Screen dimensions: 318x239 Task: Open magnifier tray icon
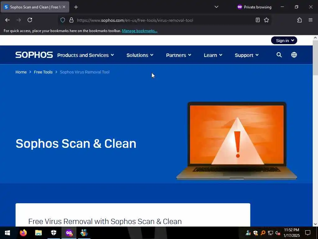tap(263, 233)
